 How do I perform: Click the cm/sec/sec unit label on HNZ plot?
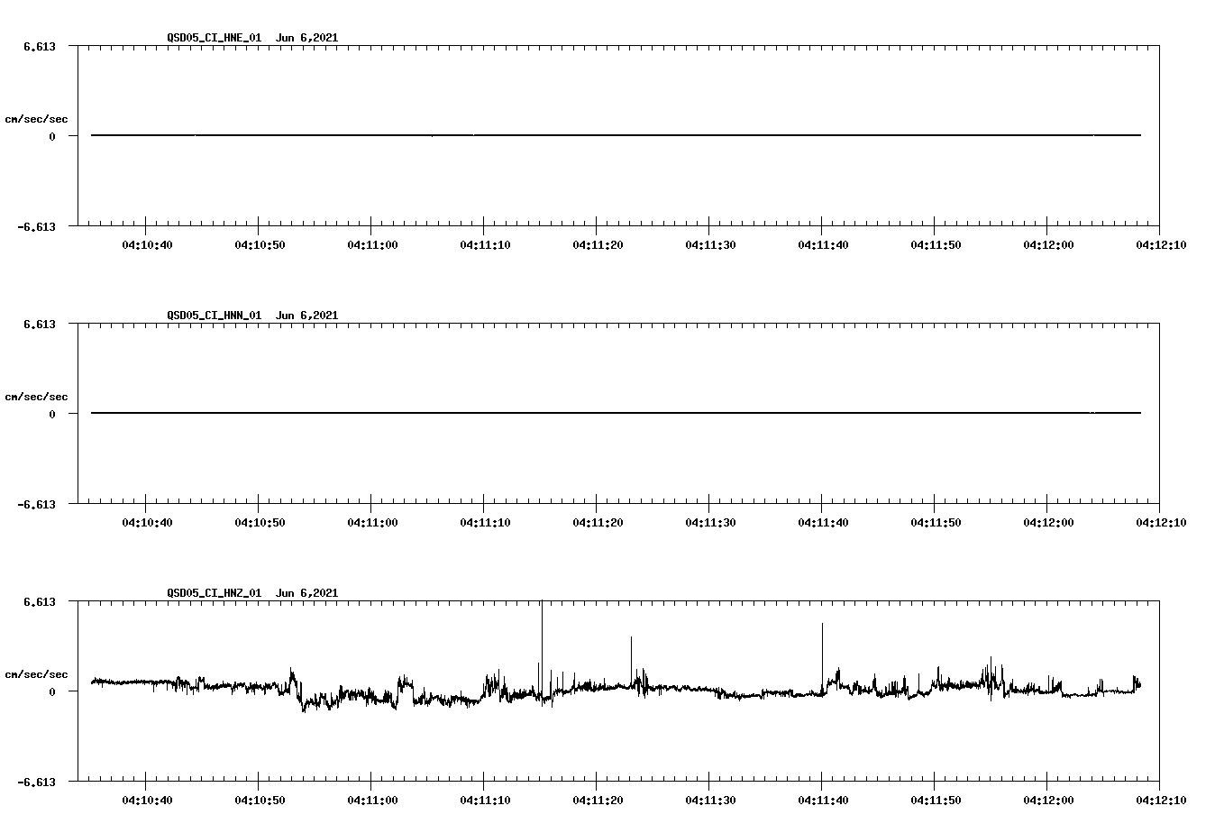(x=36, y=674)
